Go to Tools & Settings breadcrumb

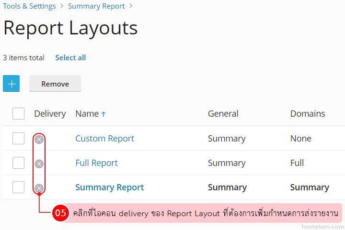(29, 6)
